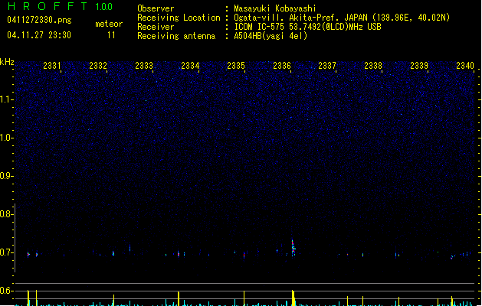Click the 2335 time marker
The image size is (482, 306).
pos(236,66)
